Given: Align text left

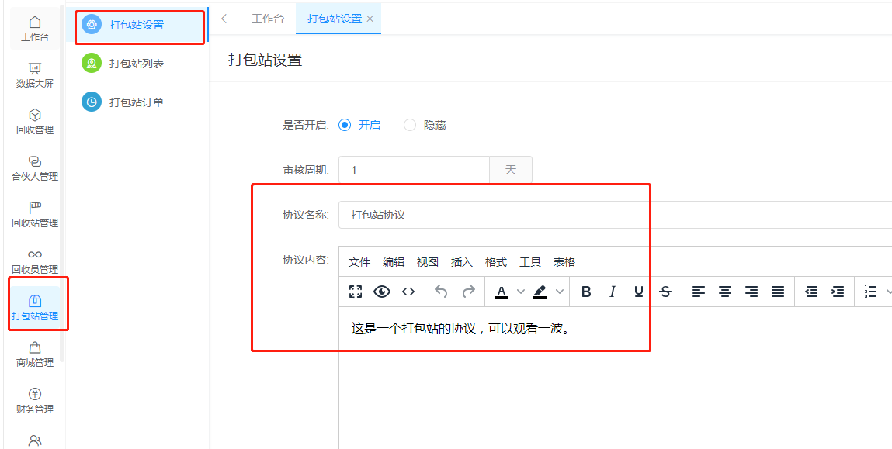Looking at the screenshot, I should [699, 292].
